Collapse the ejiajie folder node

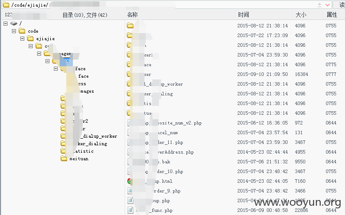click(22, 39)
